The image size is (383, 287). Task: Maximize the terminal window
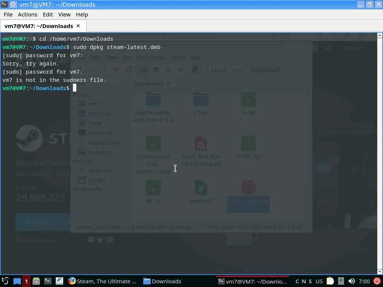coord(370,4)
